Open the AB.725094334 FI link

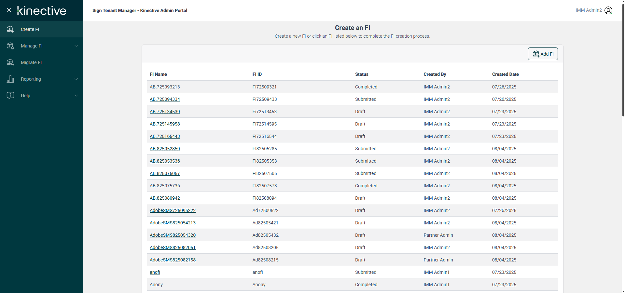pos(165,99)
